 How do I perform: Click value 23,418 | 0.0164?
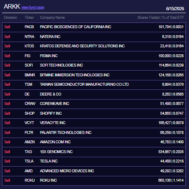(172, 46)
